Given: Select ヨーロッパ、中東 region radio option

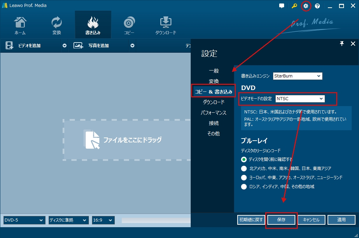Looking at the screenshot, I should [x=244, y=178].
